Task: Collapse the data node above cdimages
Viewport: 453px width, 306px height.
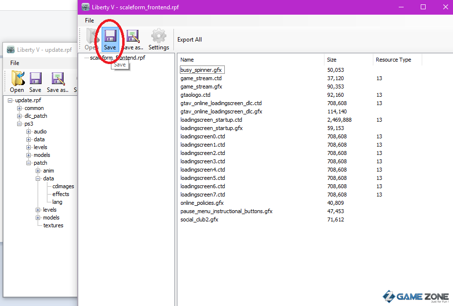Action: coord(38,178)
